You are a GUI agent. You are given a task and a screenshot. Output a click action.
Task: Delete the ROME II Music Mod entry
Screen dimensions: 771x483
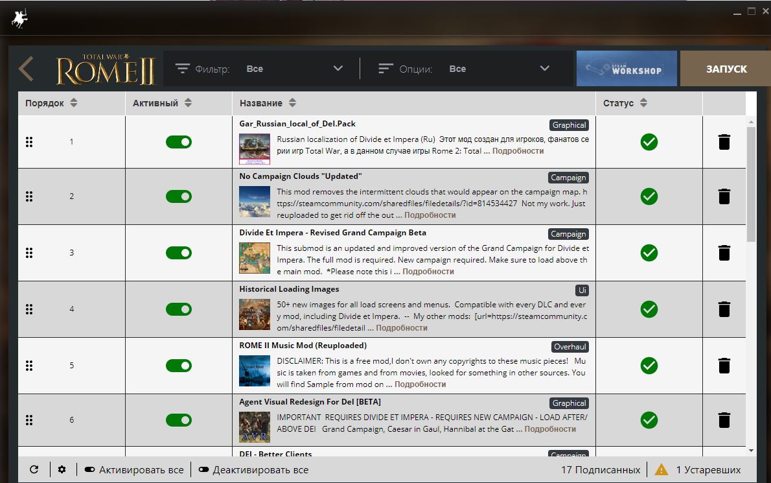tap(724, 366)
